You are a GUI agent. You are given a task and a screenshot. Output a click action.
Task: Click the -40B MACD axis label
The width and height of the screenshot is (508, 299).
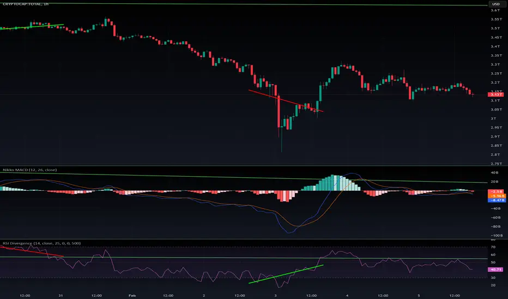pos(495,209)
